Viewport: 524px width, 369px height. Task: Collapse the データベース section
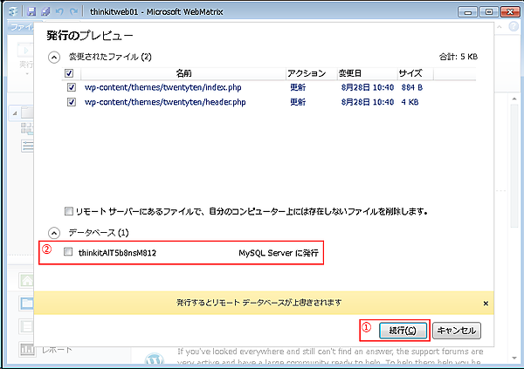click(55, 233)
